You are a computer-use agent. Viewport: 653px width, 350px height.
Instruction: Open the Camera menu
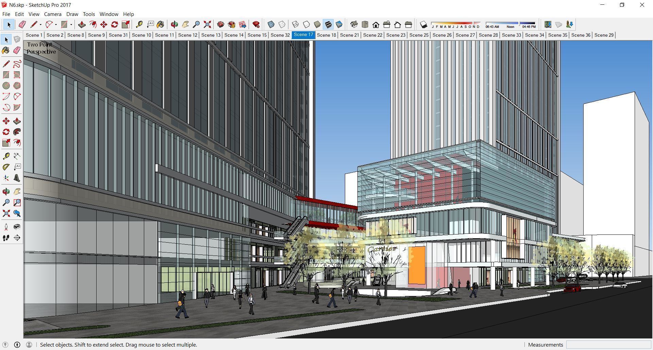coord(53,14)
